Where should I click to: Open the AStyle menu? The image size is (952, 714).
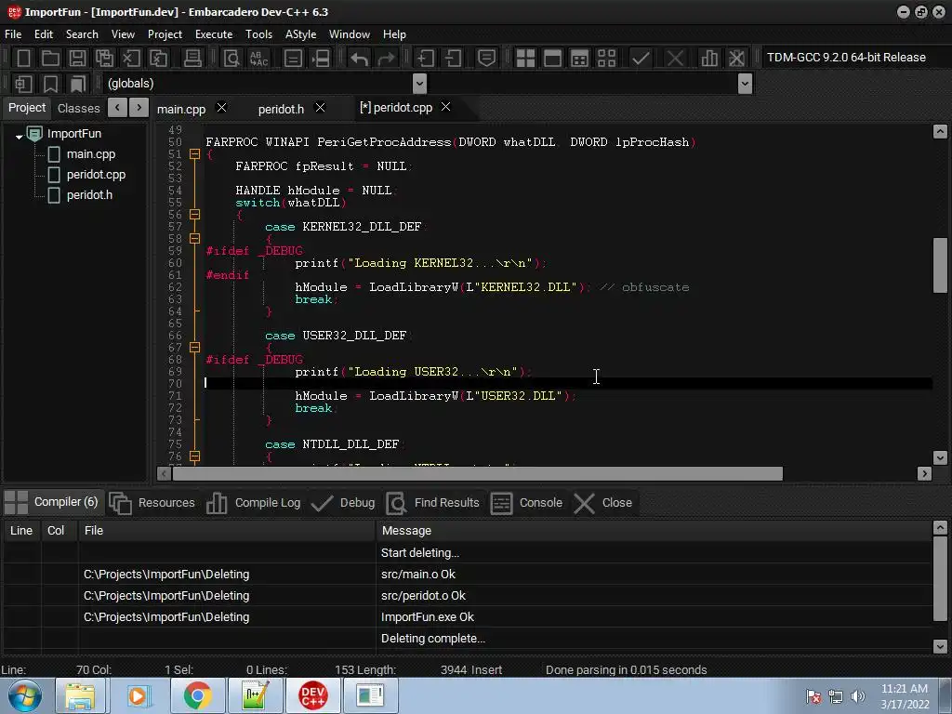pos(300,34)
